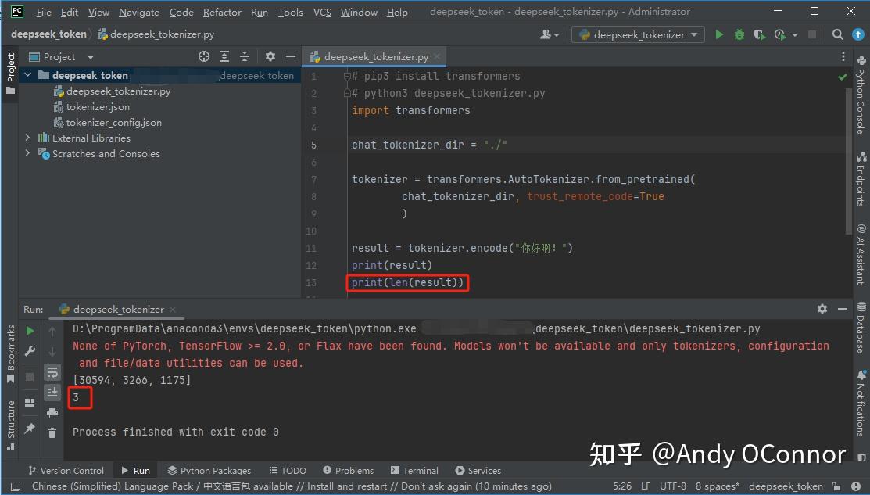Screen dimensions: 870x495
Task: Start debugging with the bug icon
Action: (739, 34)
